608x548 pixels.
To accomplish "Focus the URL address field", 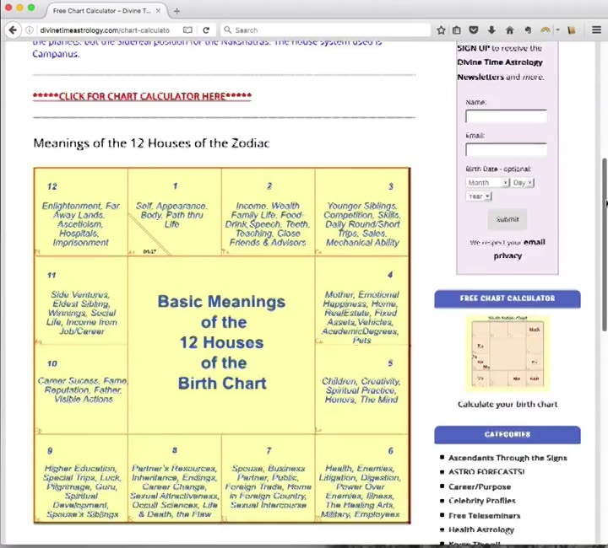I will coord(105,30).
